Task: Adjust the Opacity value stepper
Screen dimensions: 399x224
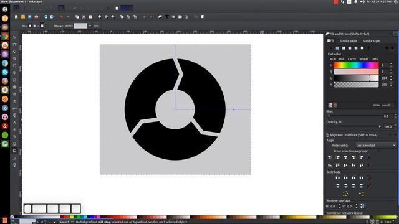Action: tap(395, 126)
